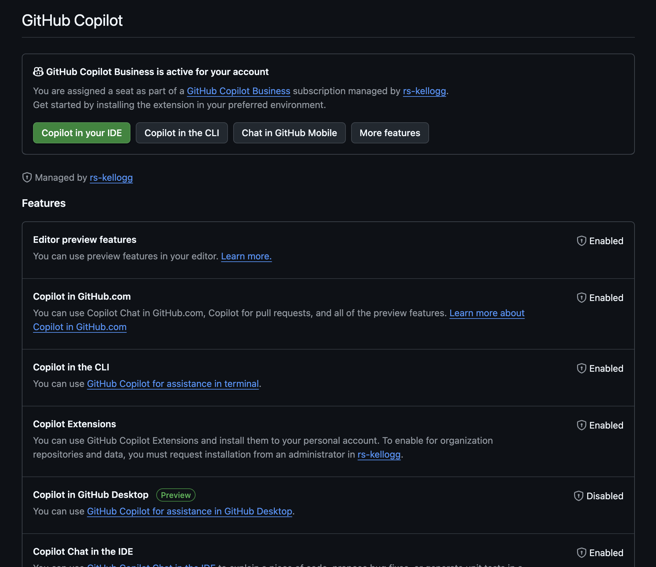
Task: Click the Copilot icon next to the active banner
Action: 38,71
